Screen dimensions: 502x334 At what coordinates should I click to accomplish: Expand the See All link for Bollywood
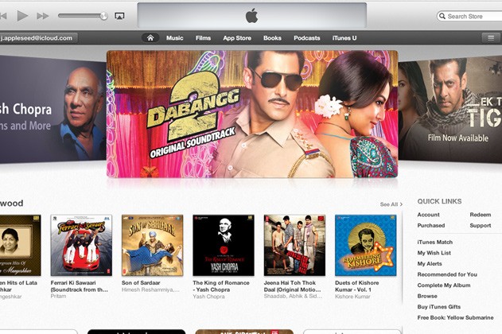390,204
